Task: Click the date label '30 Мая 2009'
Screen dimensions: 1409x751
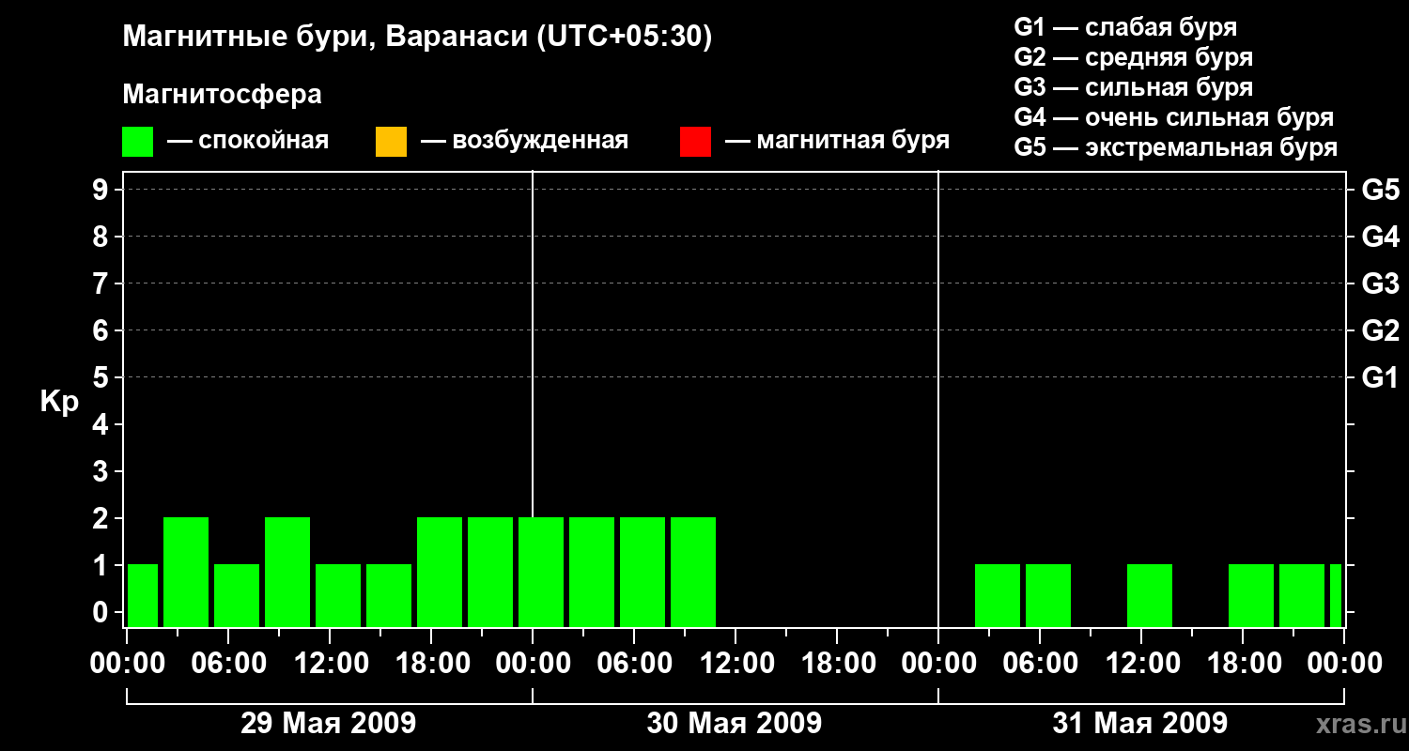Action: pyautogui.click(x=734, y=723)
